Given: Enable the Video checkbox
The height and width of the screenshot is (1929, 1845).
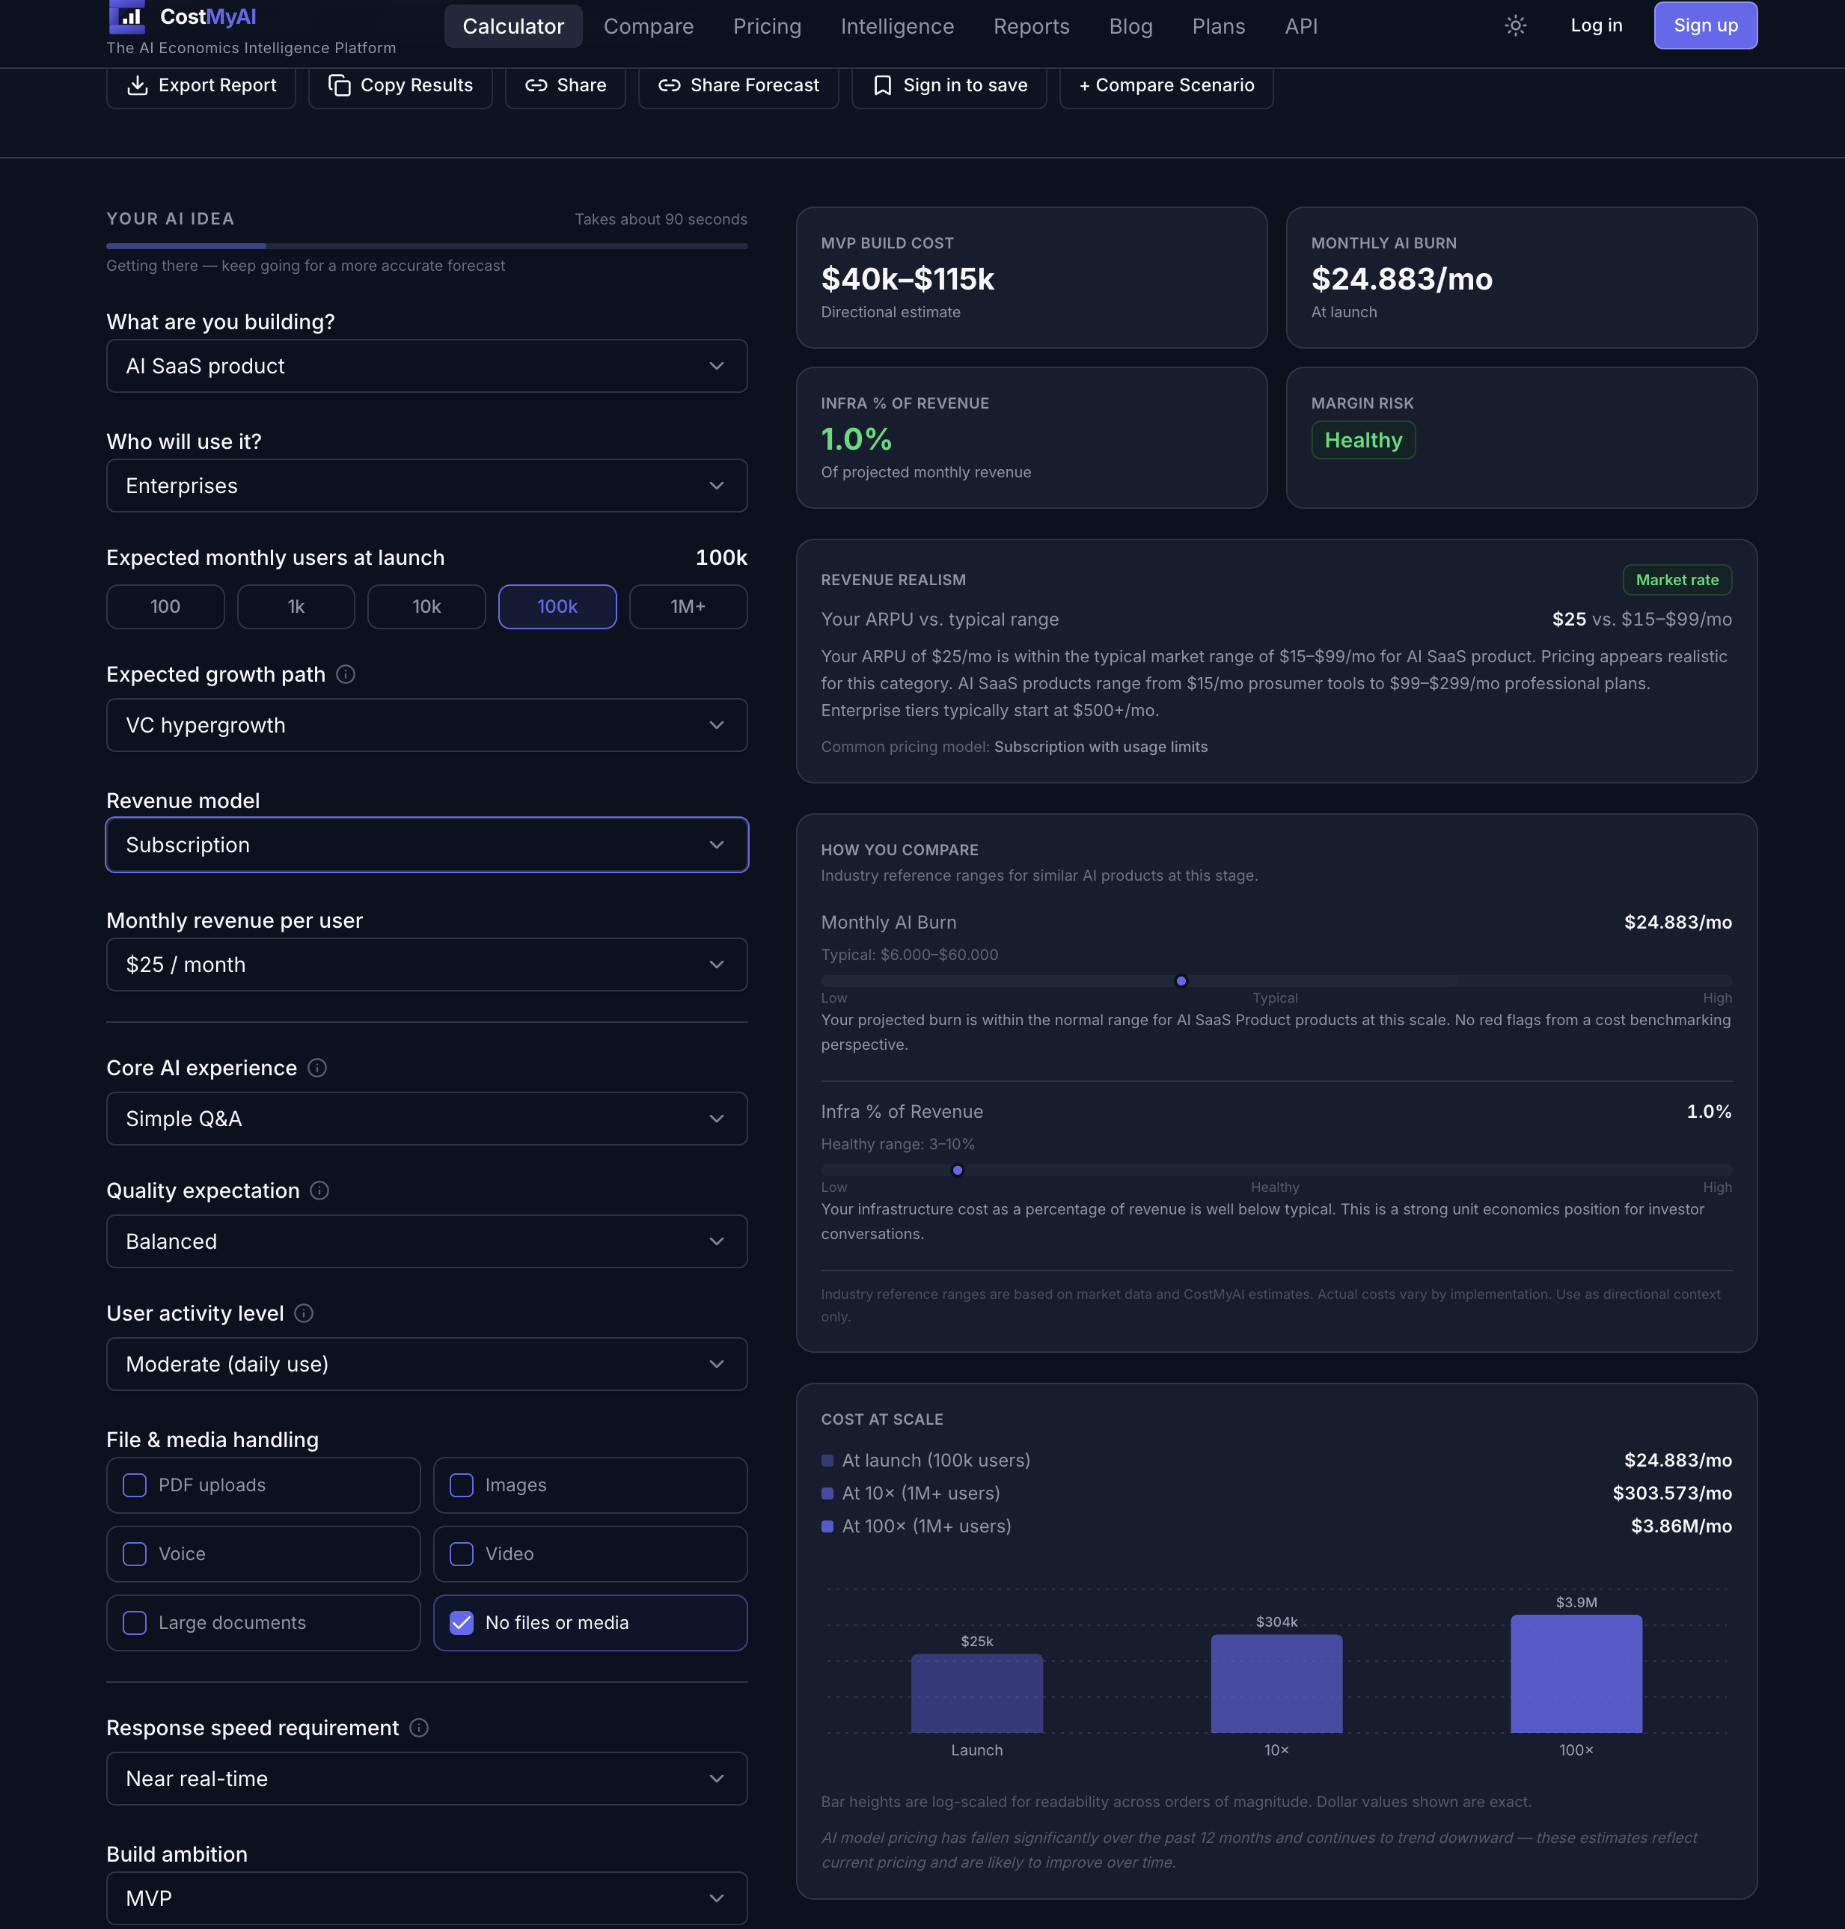Looking at the screenshot, I should [x=461, y=1554].
